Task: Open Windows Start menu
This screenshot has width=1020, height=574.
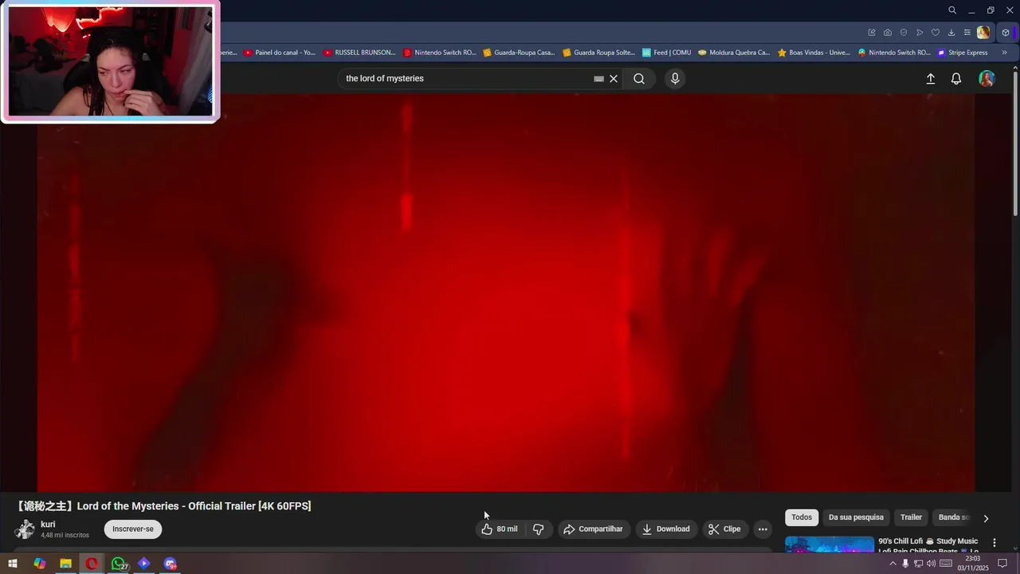Action: (13, 564)
